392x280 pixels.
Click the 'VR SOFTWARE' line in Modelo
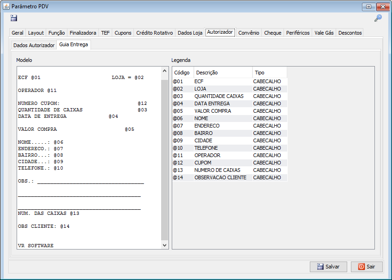[x=36, y=245]
